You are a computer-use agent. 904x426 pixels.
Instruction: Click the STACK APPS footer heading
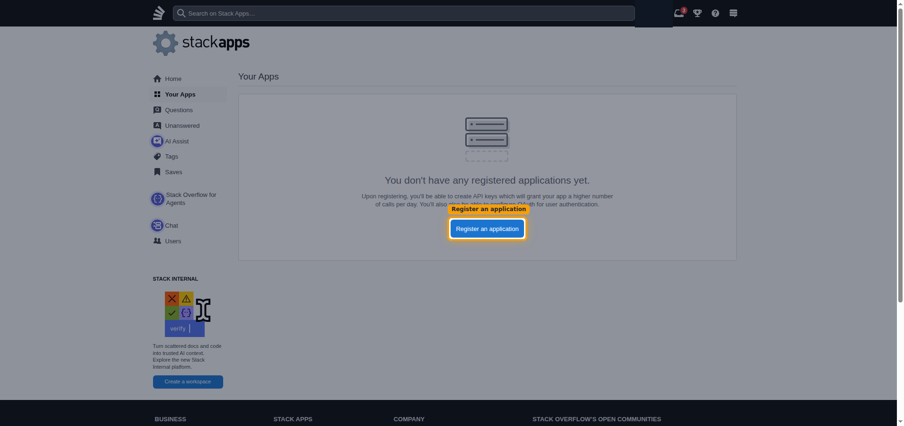(293, 419)
